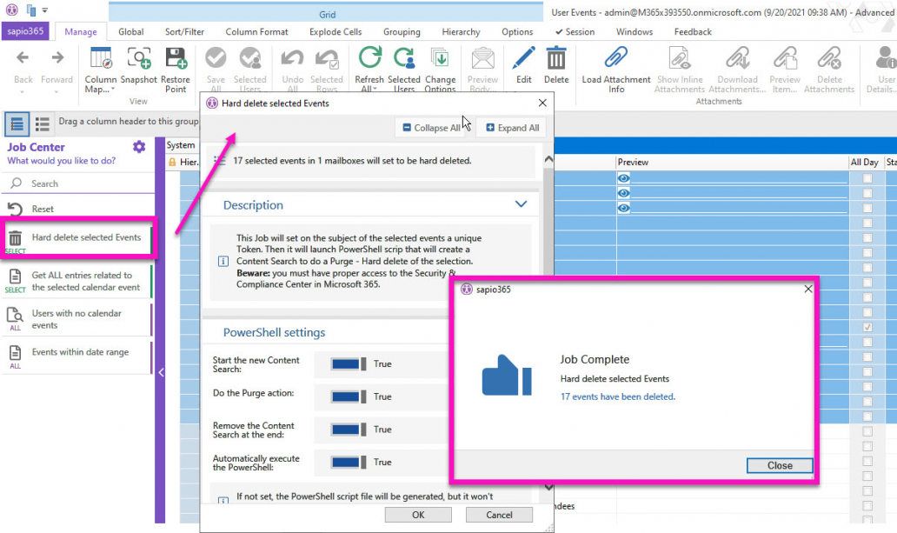Refresh All data
The width and height of the screenshot is (897, 533).
click(369, 70)
